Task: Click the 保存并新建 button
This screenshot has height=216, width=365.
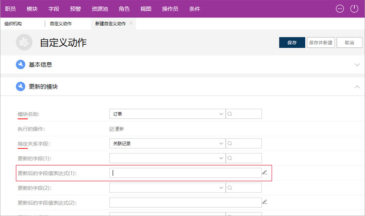Action: [320, 43]
